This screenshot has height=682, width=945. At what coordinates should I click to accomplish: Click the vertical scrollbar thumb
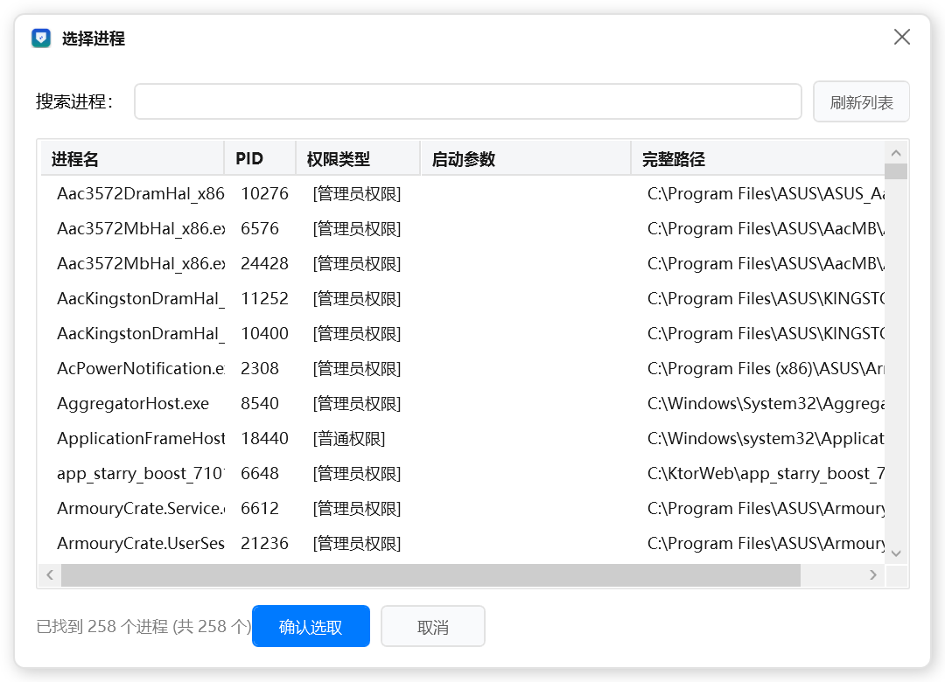coord(896,171)
